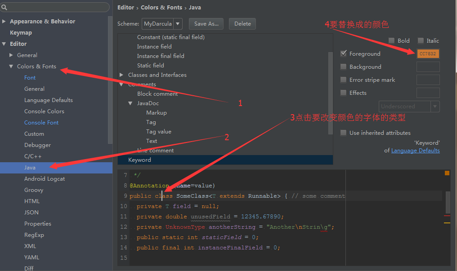Click the Save As... button

[206, 24]
